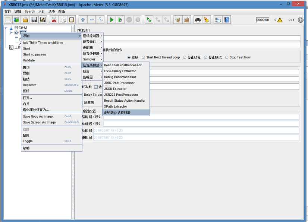308x222 pixels.
Task: Choose Debug PostProcessor menu item
Action: tap(126, 77)
